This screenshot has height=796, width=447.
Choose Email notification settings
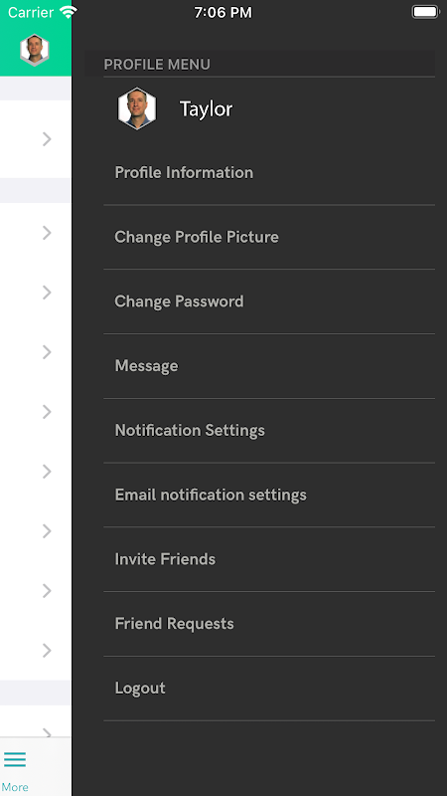(269, 495)
